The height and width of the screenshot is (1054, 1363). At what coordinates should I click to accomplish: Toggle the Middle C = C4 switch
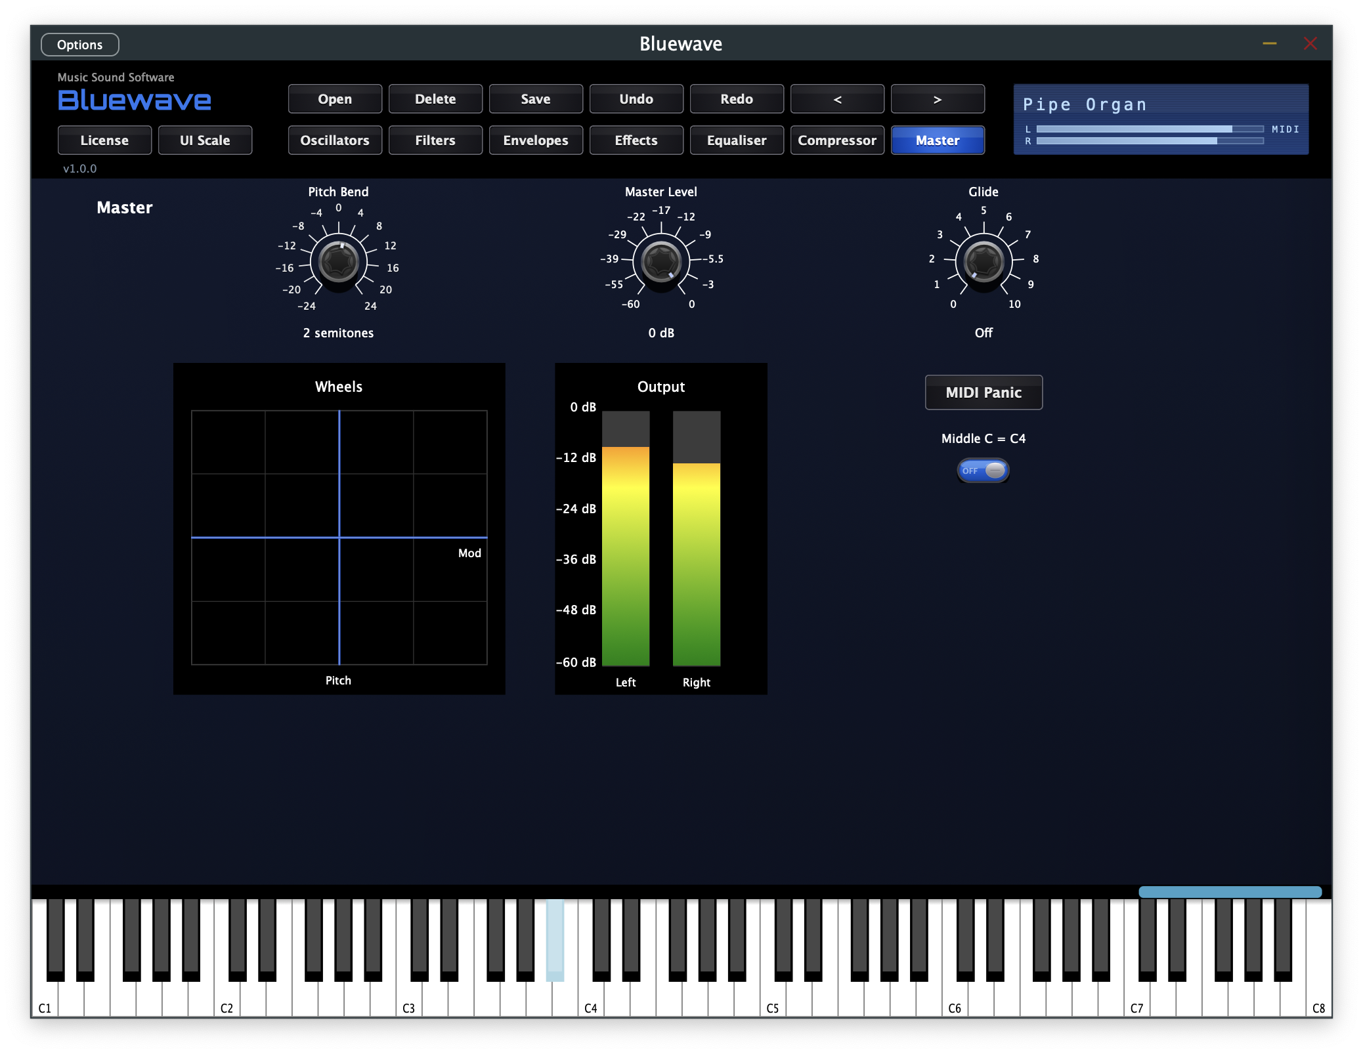pyautogui.click(x=983, y=471)
